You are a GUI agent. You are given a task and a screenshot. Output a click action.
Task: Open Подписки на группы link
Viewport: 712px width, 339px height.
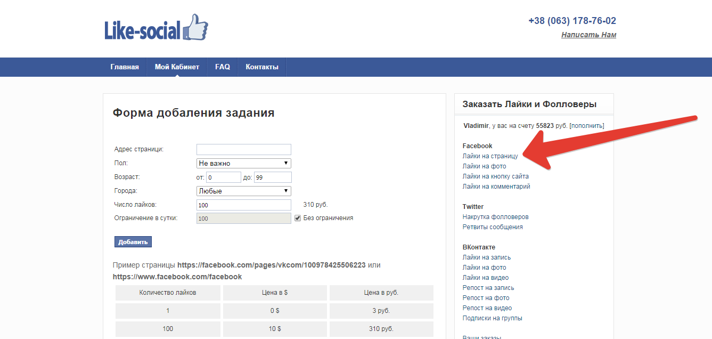tap(493, 318)
